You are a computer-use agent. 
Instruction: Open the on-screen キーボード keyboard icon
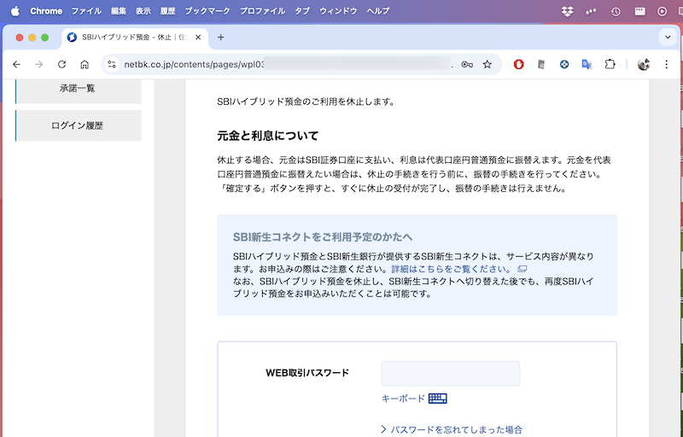[438, 399]
